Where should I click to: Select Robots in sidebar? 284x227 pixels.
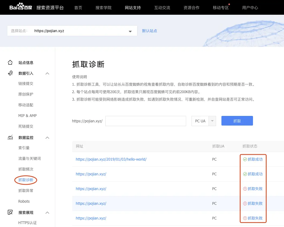pyautogui.click(x=24, y=201)
